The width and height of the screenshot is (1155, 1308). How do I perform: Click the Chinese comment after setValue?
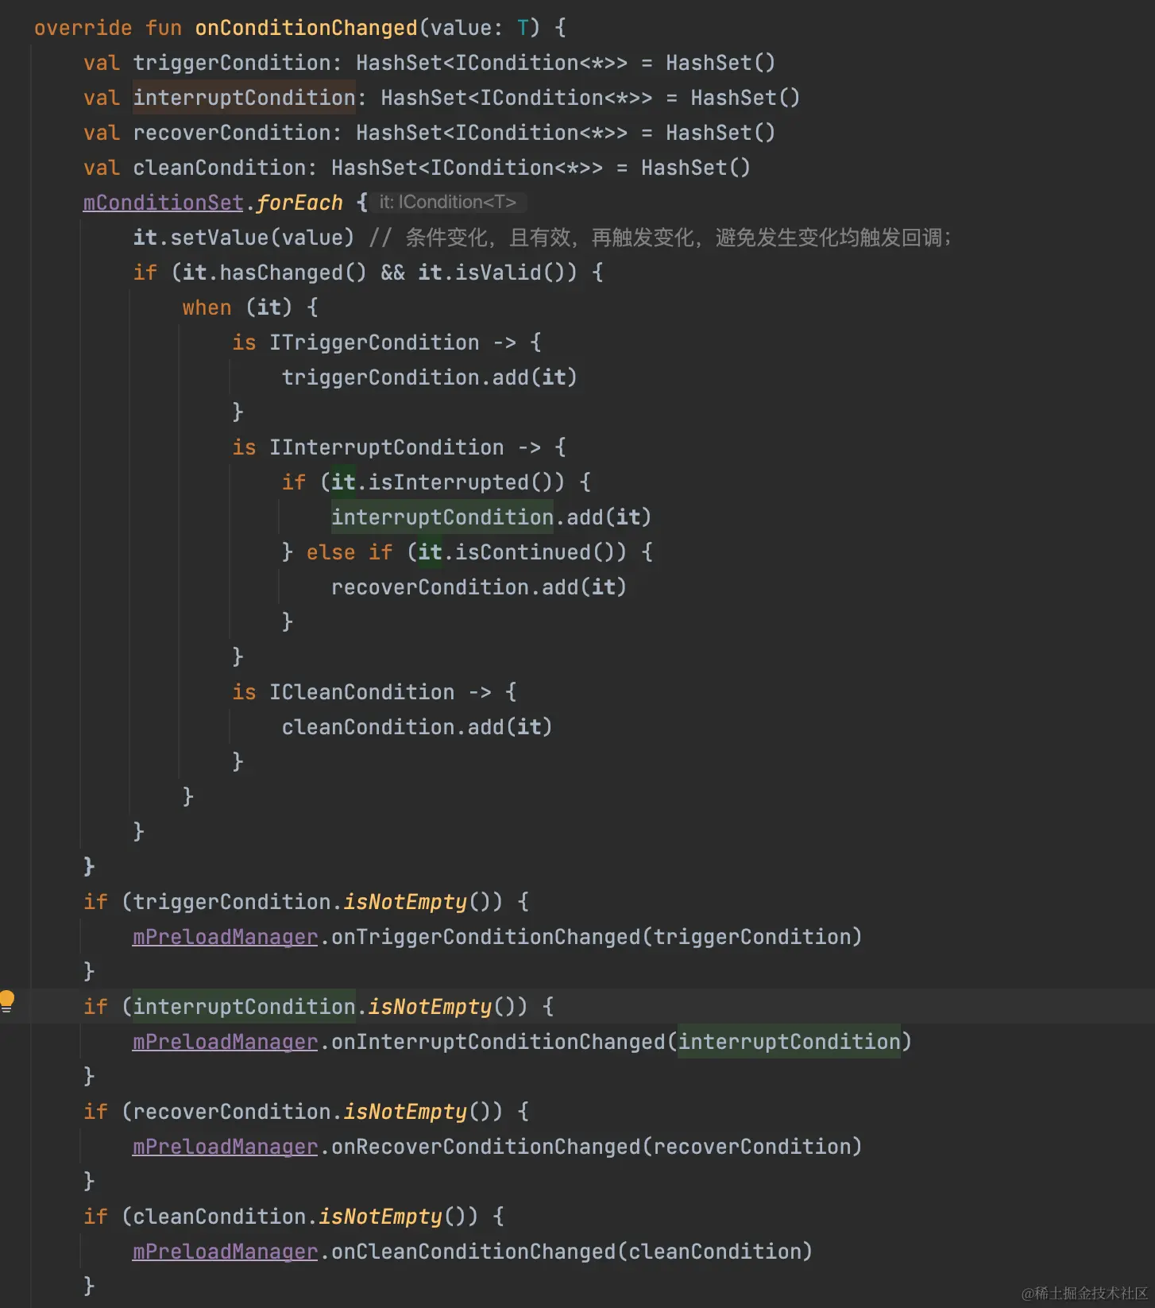[660, 238]
